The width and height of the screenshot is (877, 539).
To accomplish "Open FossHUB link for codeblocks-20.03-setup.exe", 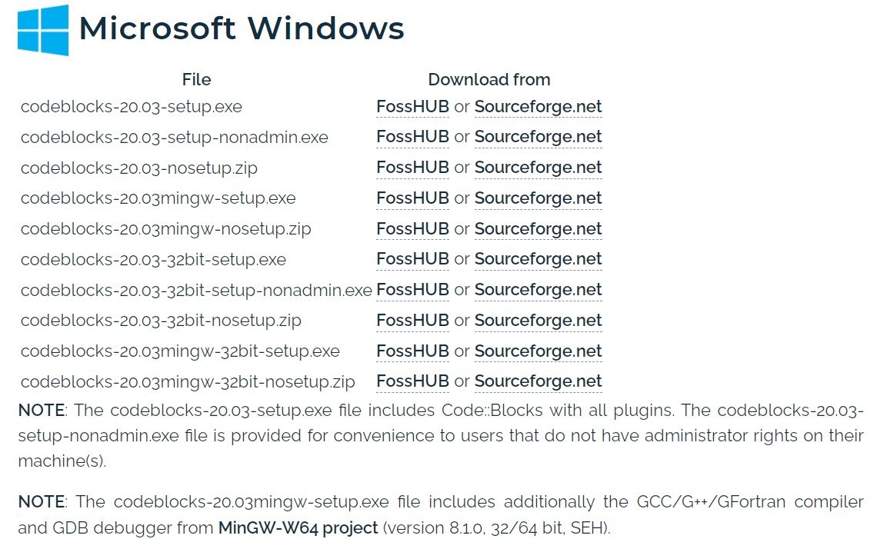I will pyautogui.click(x=412, y=107).
